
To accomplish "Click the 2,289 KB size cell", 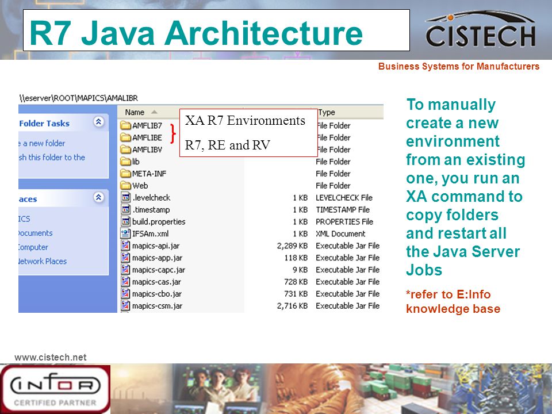I will [x=292, y=246].
